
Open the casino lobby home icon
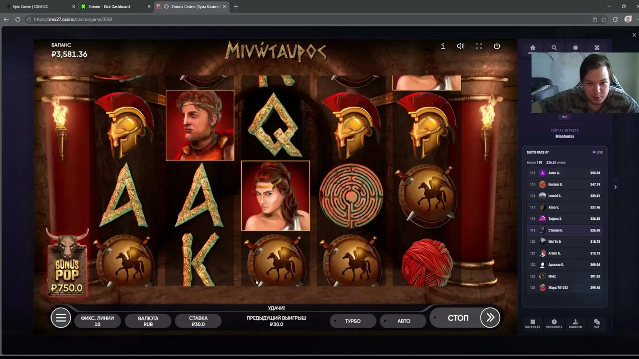coord(533,48)
